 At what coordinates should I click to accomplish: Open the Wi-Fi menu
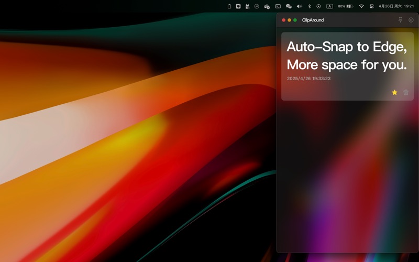[361, 6]
